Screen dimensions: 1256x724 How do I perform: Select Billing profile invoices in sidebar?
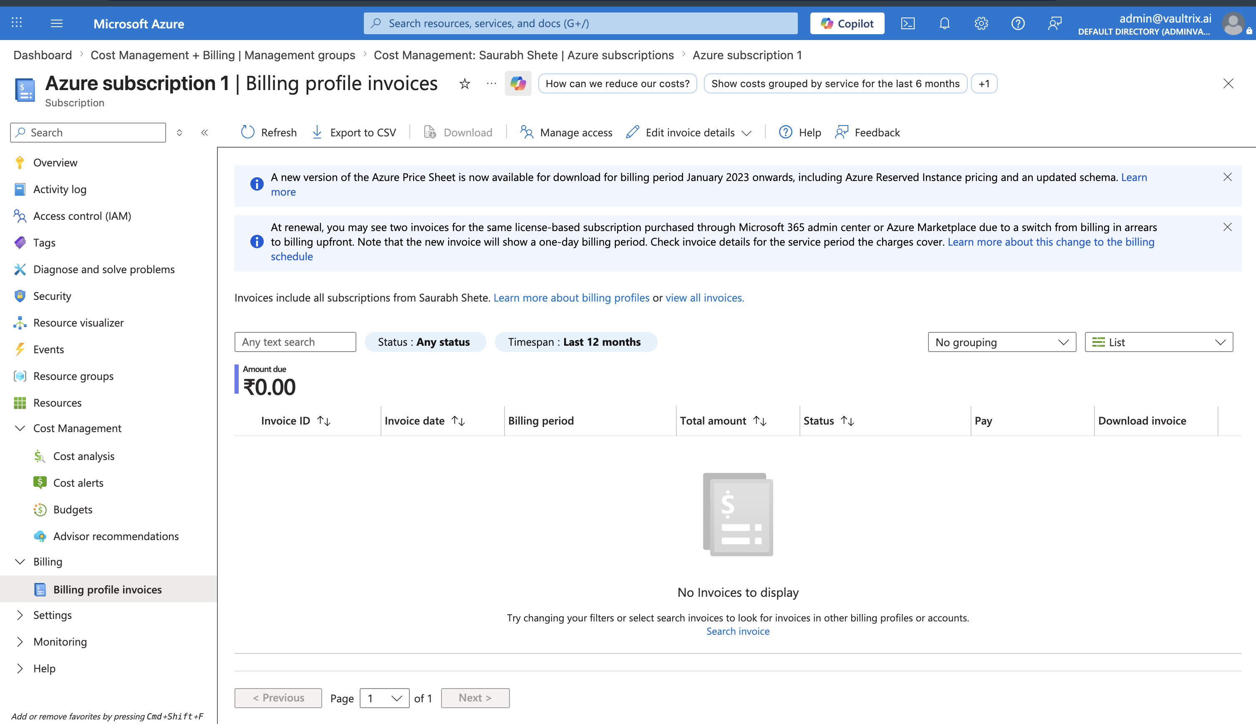click(x=108, y=589)
